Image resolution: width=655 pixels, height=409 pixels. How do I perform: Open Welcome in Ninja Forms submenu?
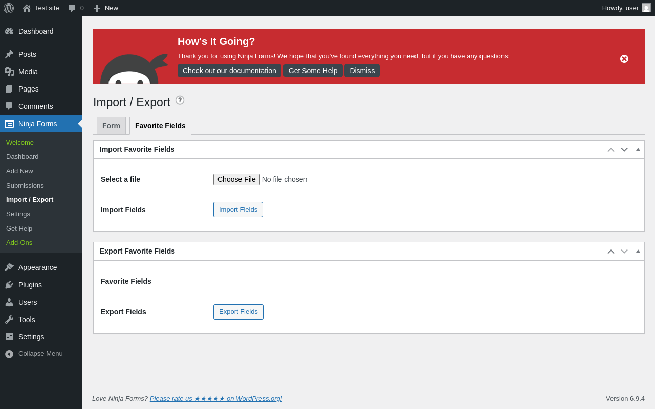(20, 142)
